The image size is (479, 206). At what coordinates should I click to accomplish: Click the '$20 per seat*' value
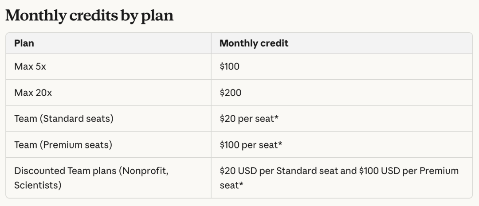coord(249,119)
